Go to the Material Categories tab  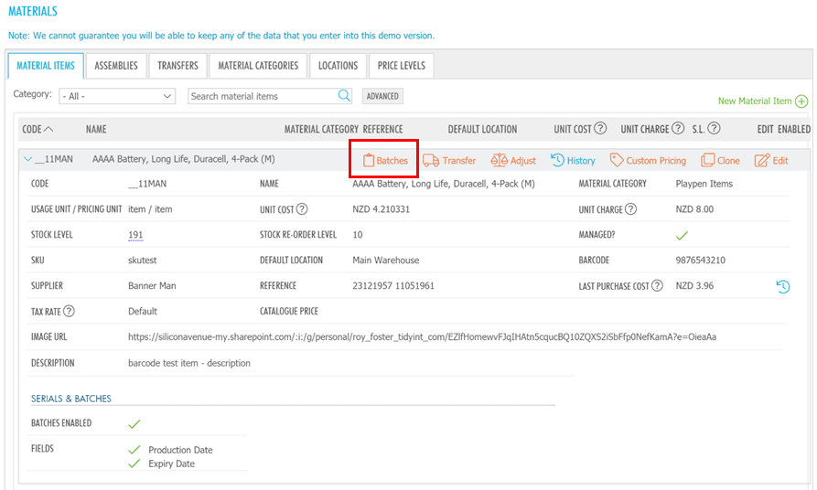click(x=258, y=66)
